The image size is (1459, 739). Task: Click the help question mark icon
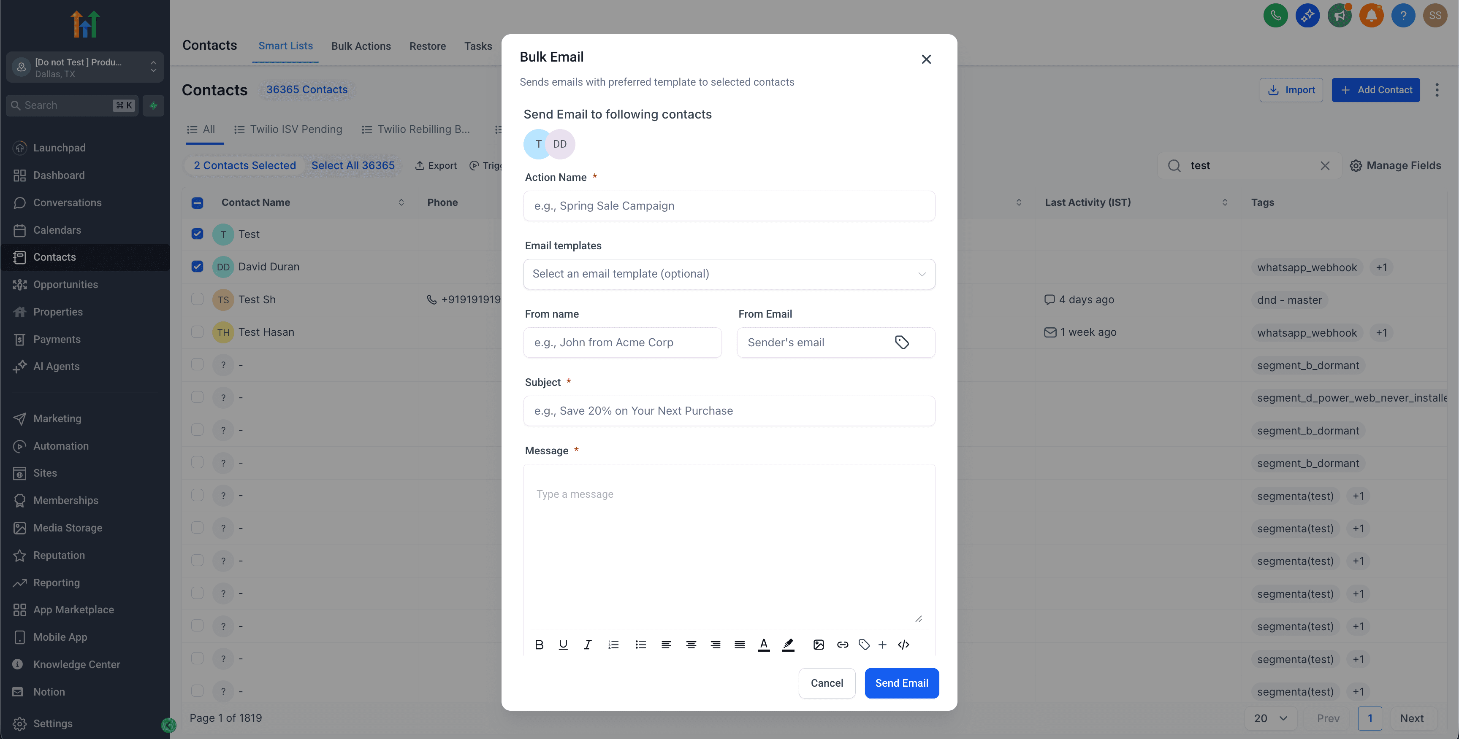coord(1403,15)
